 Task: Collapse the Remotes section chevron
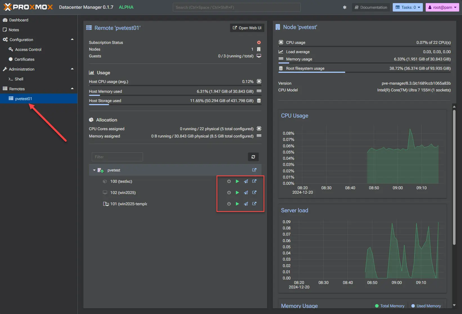click(x=72, y=89)
